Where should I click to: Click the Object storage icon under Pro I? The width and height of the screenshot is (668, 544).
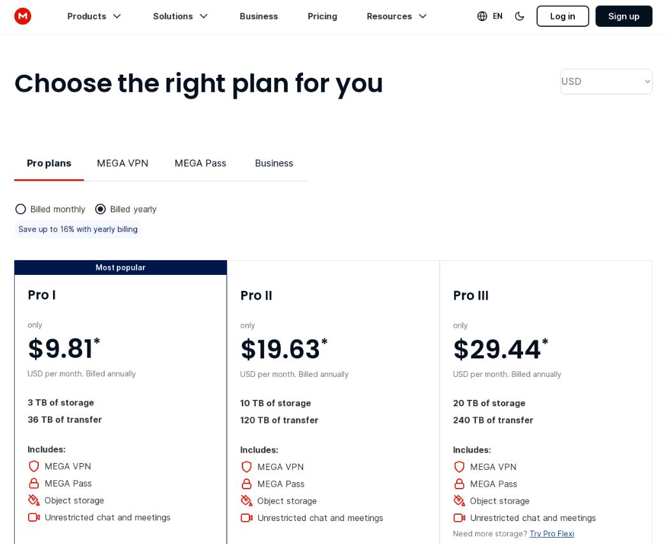tap(34, 500)
